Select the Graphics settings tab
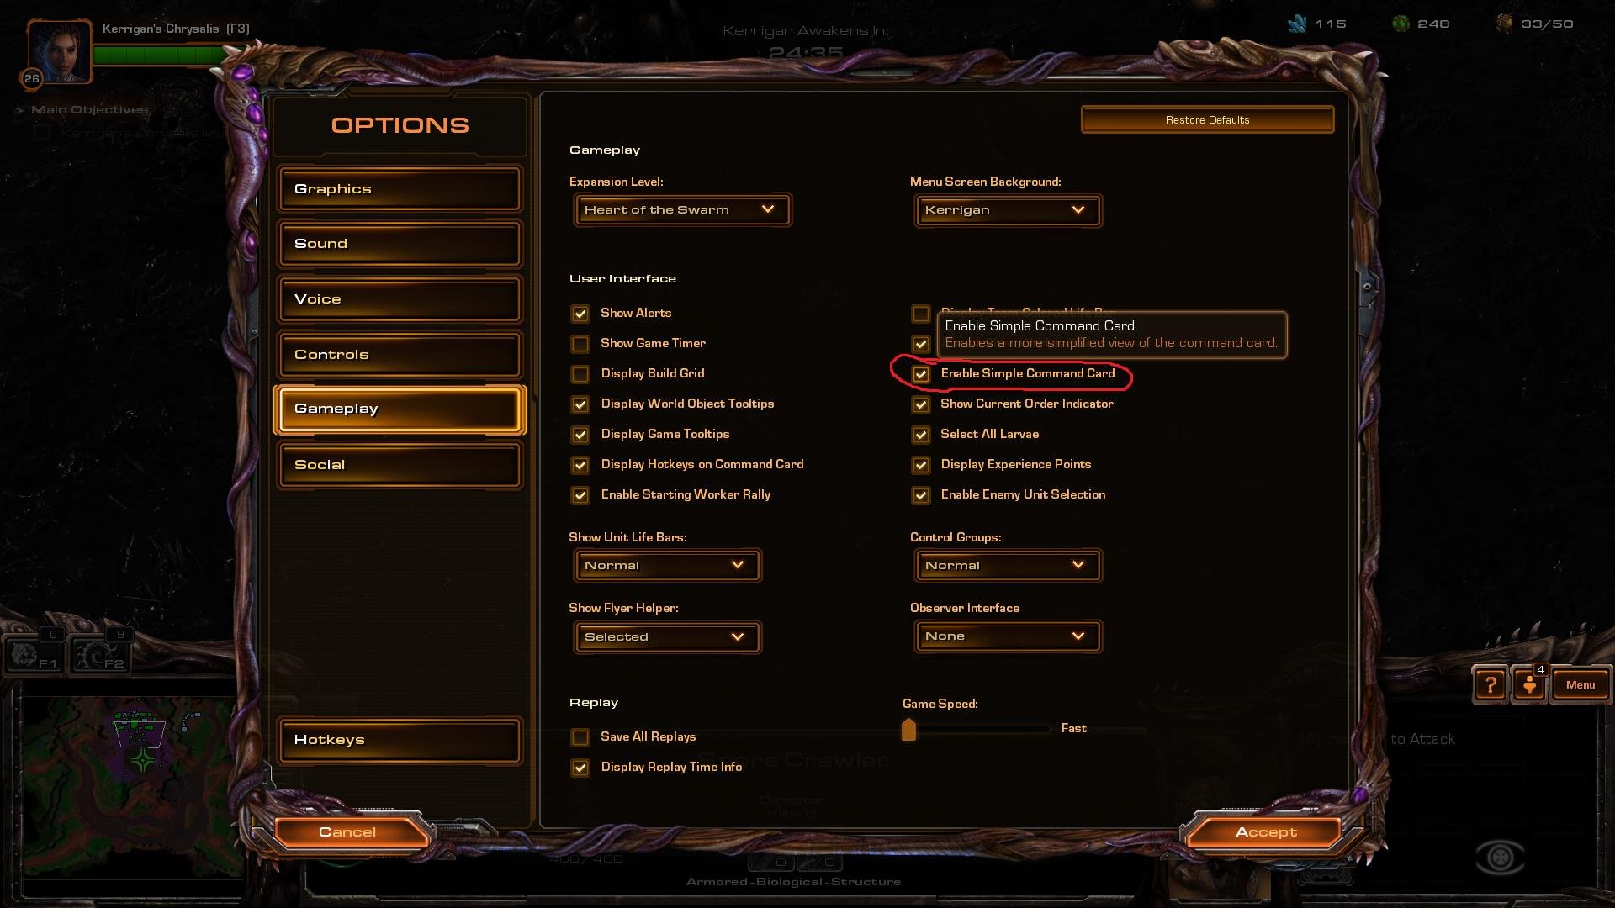1615x908 pixels. pos(400,188)
